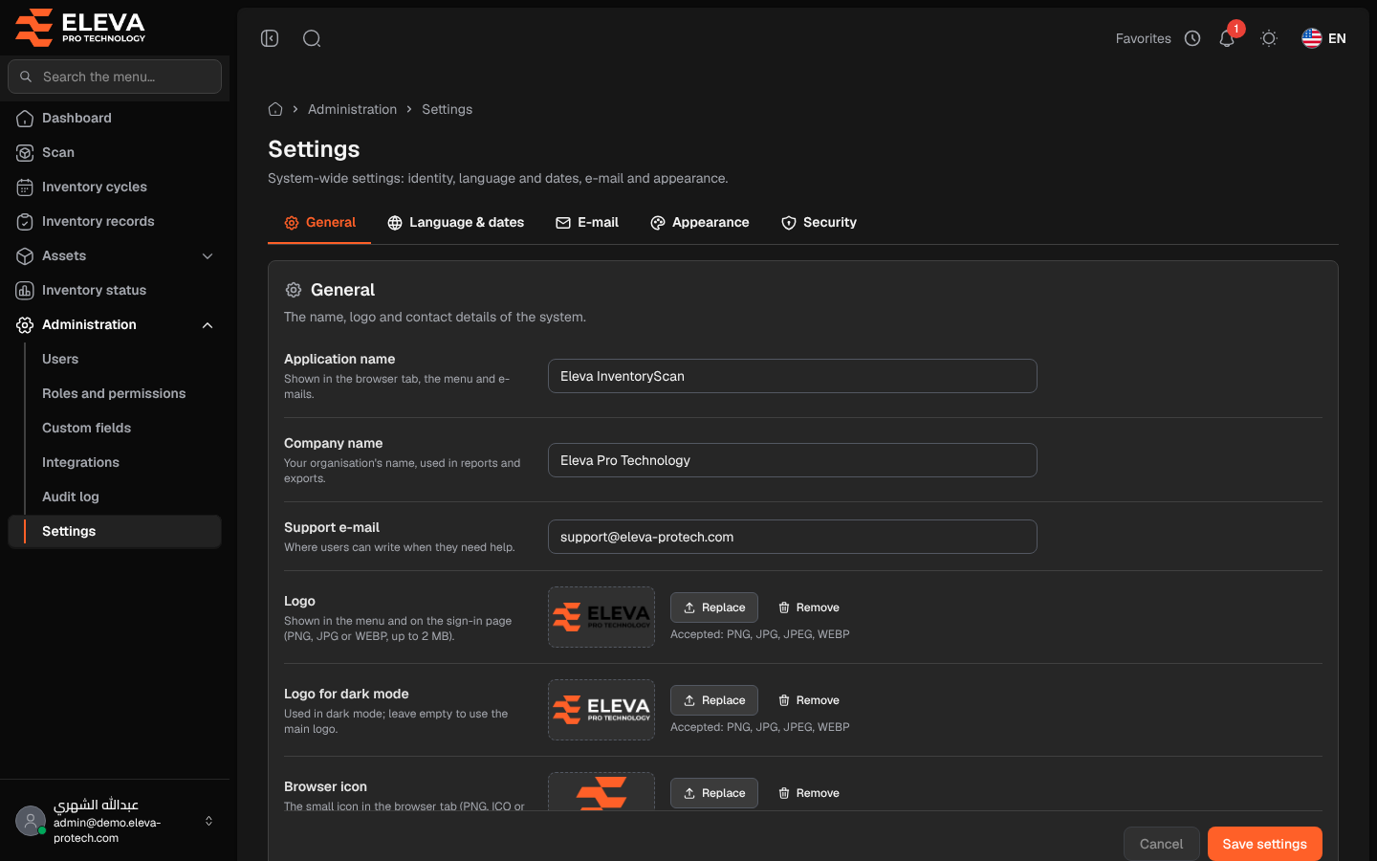Click the home breadcrumb icon
Viewport: 1377px width, 861px height.
coord(275,109)
